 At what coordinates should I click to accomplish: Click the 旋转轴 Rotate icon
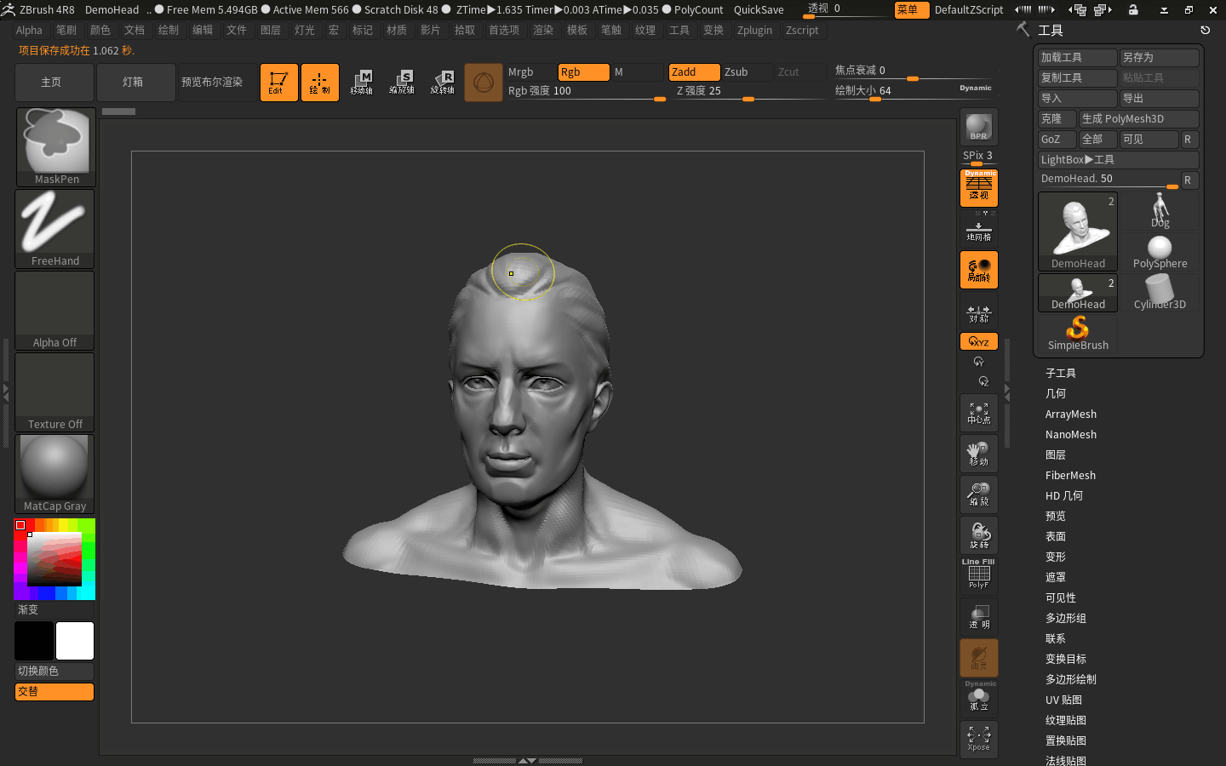(443, 82)
